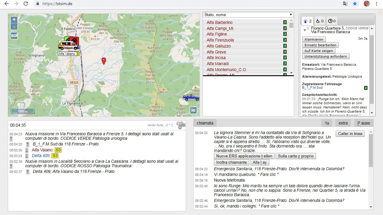The height and width of the screenshot is (215, 383).
Task: Click the 'sol' map button
Action: coord(14,36)
